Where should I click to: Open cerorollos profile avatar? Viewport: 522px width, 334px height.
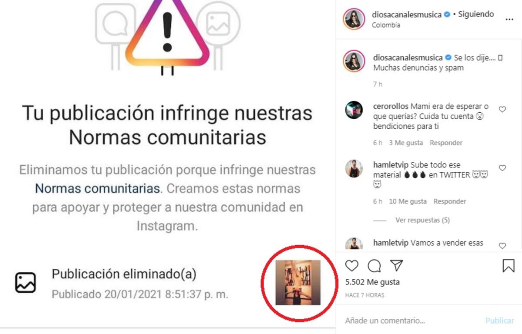coord(354,110)
